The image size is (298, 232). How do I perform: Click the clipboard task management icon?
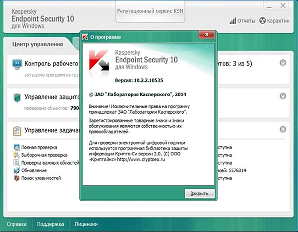coord(17,130)
